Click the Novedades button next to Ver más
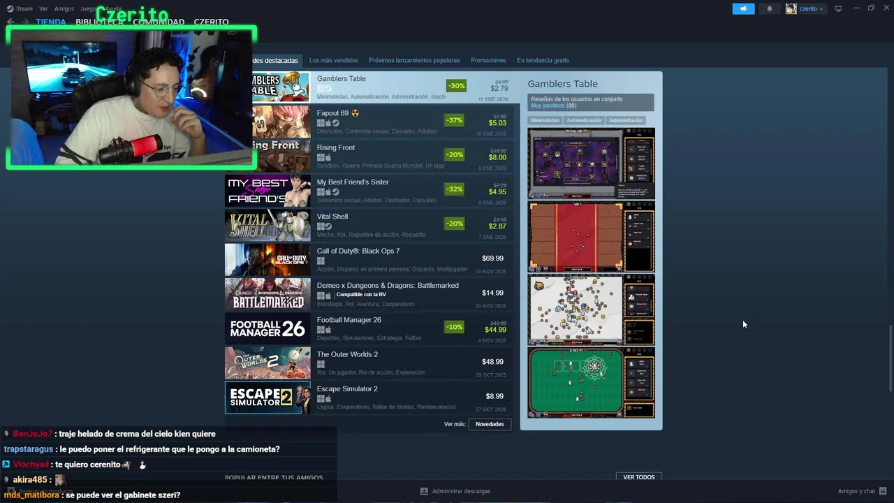Screen dimensions: 894x503 tap(490, 424)
